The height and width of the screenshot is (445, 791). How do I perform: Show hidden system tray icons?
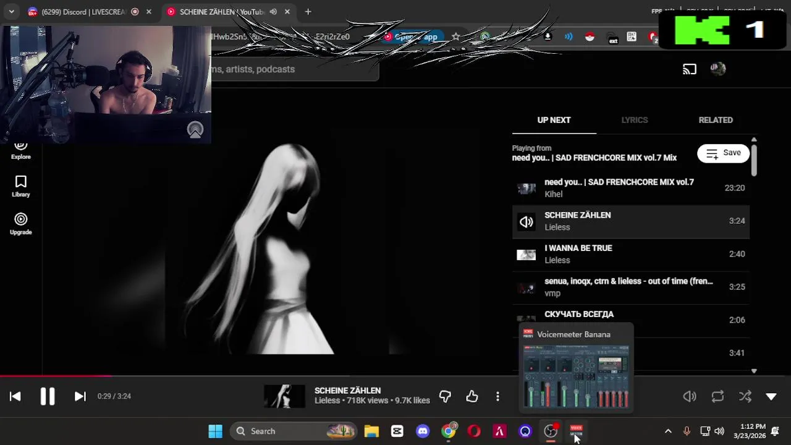click(x=668, y=431)
